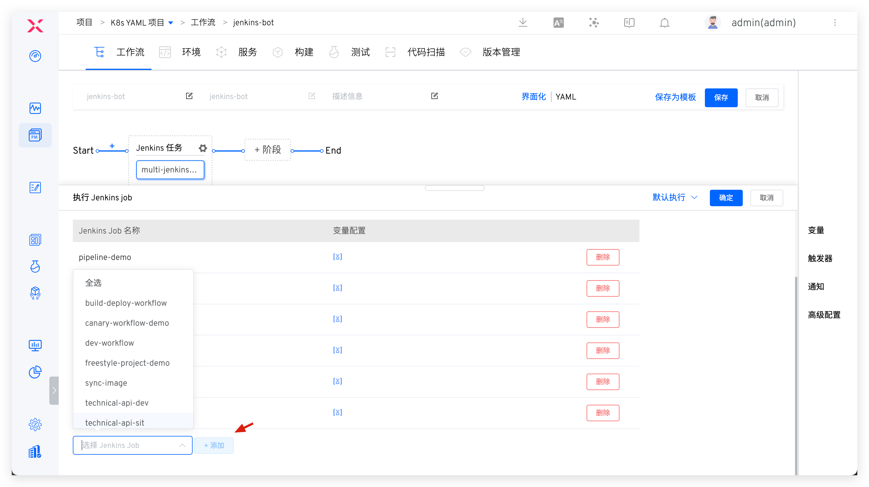
Task: Open the 高级配置 side panel item
Action: [824, 315]
